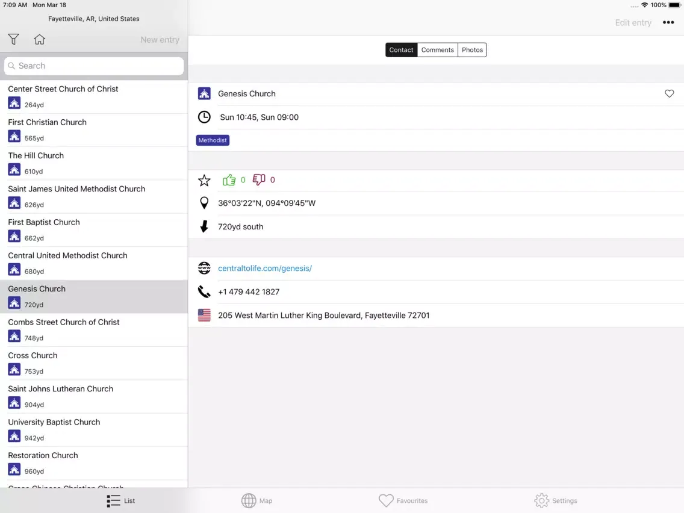Tap the church icon under Saint Johns Lutheran Church
This screenshot has height=513, width=684.
(x=14, y=403)
